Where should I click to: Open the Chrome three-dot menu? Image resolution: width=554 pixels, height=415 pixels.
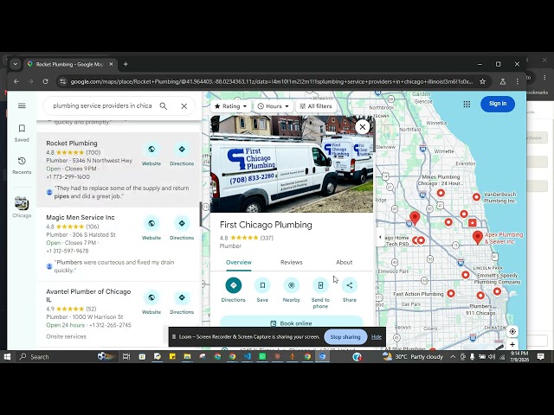518,81
